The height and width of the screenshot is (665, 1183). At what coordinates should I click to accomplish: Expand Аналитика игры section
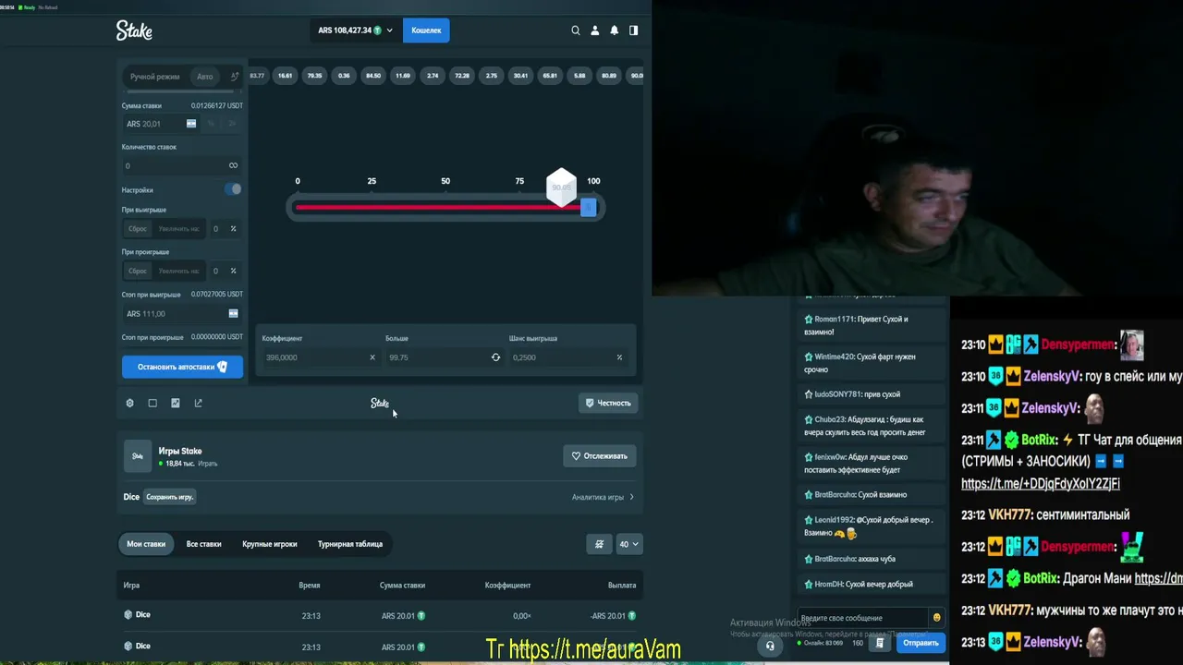[x=604, y=497]
